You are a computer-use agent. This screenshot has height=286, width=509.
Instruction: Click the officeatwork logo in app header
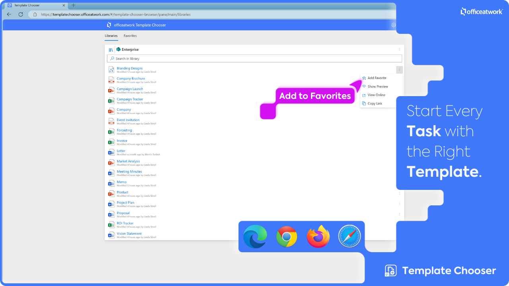click(x=109, y=25)
